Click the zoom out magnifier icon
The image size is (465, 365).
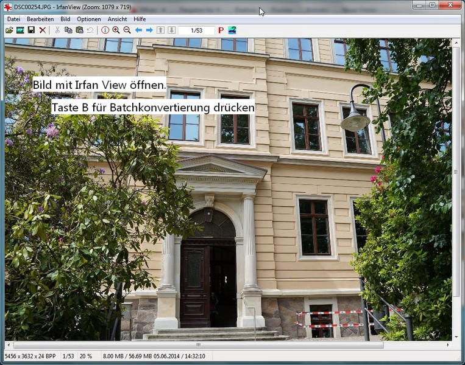pos(127,30)
